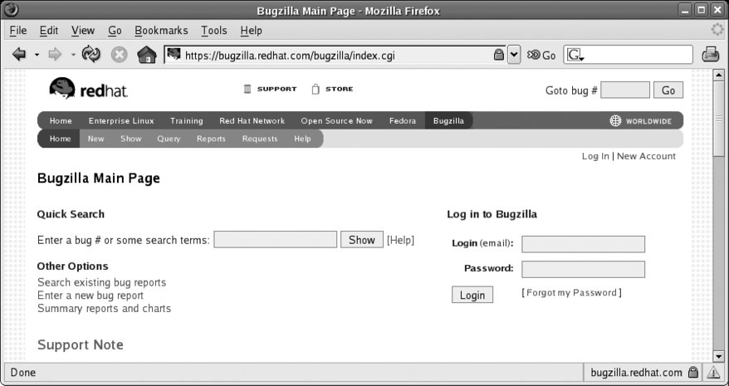
Task: Select Home in the Bugzilla sub-navigation
Action: [60, 139]
